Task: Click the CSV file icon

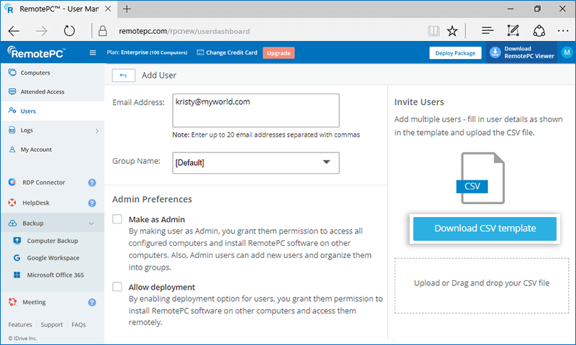Action: click(x=472, y=178)
